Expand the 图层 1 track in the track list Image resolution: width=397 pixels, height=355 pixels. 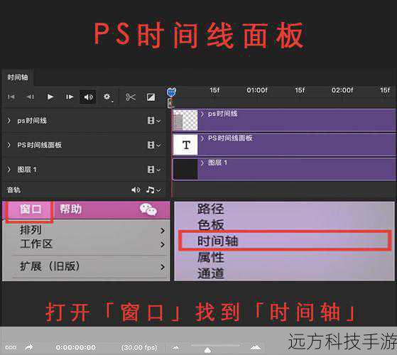[9, 169]
